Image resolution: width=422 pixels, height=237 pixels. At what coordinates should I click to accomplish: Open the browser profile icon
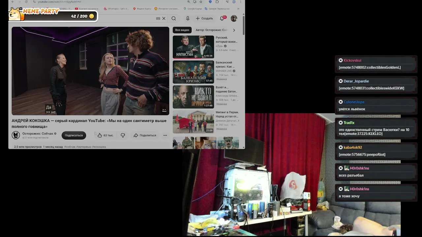[x=234, y=2]
